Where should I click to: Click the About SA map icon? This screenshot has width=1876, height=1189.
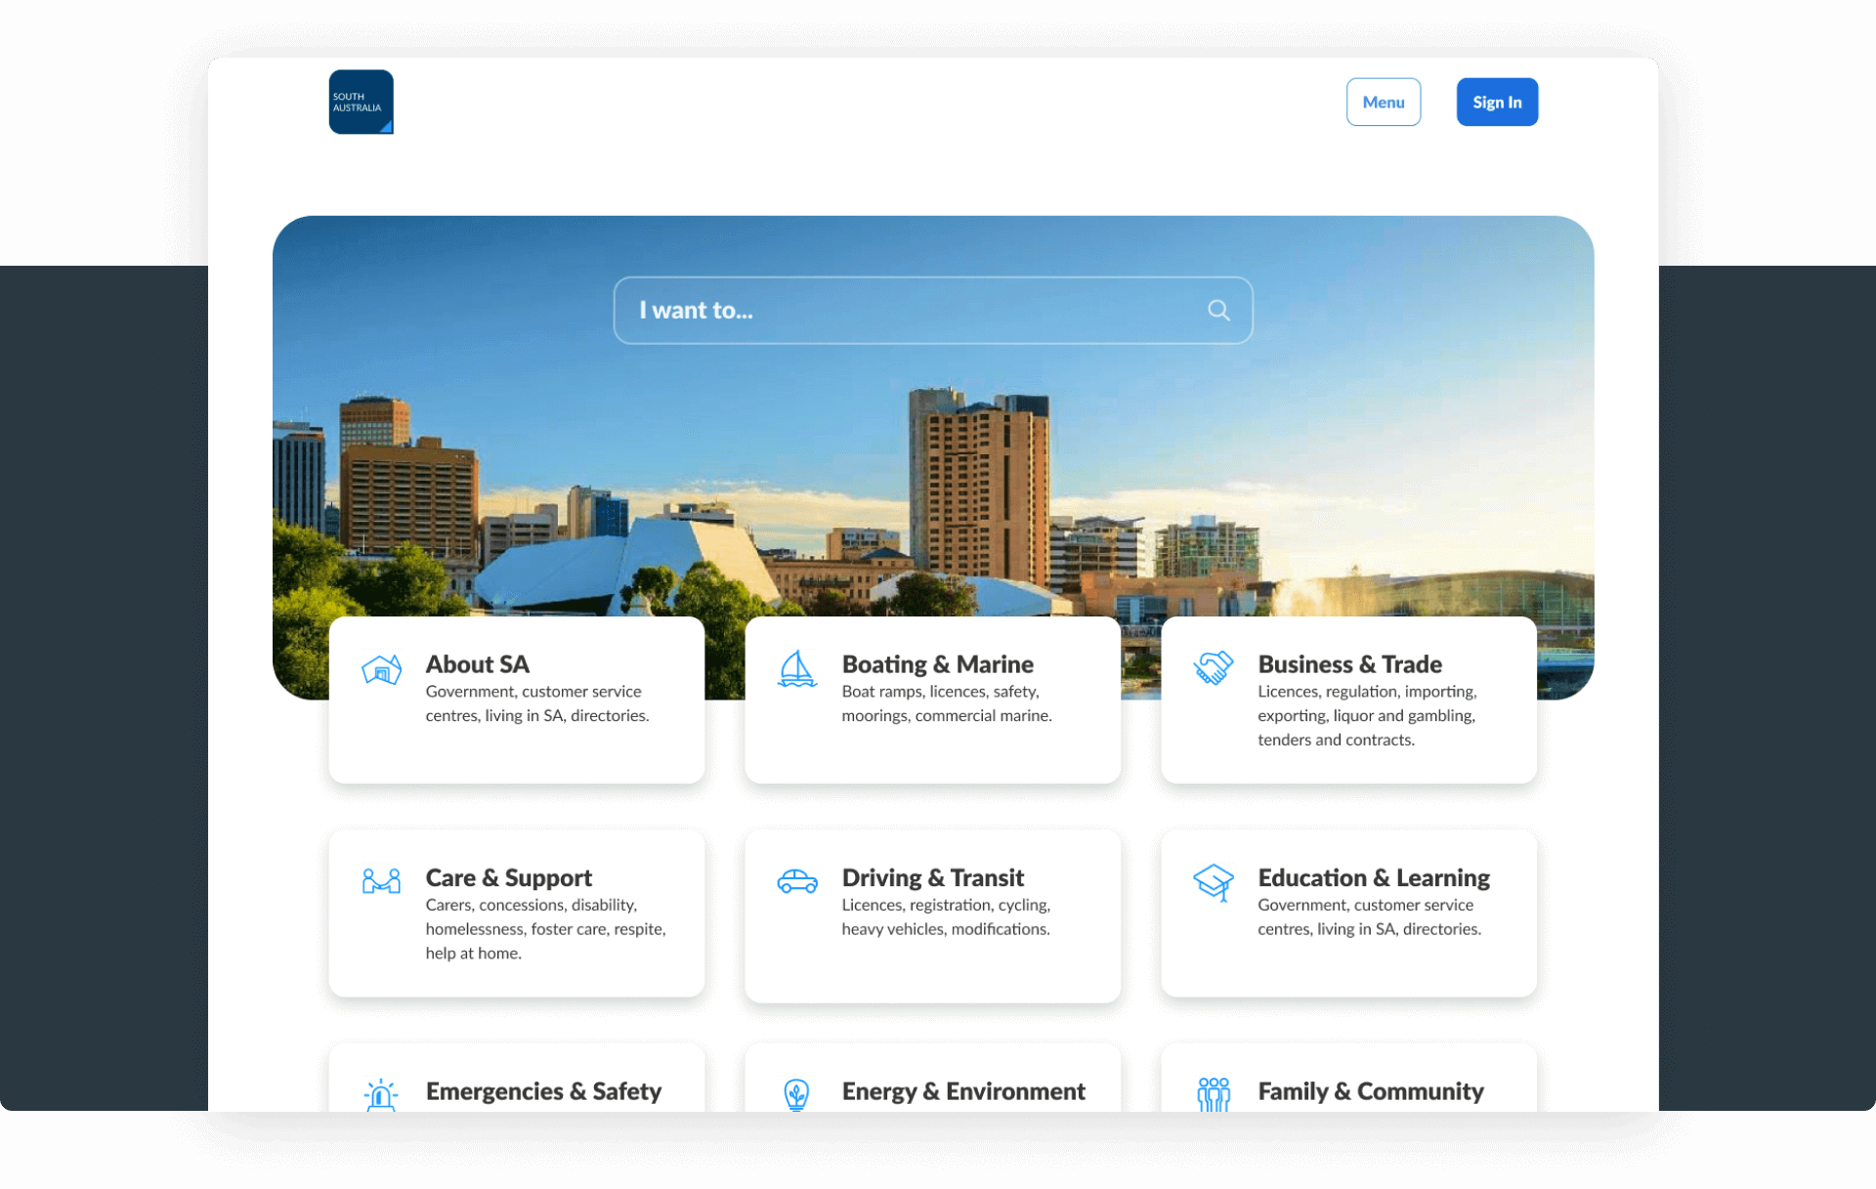click(x=381, y=670)
